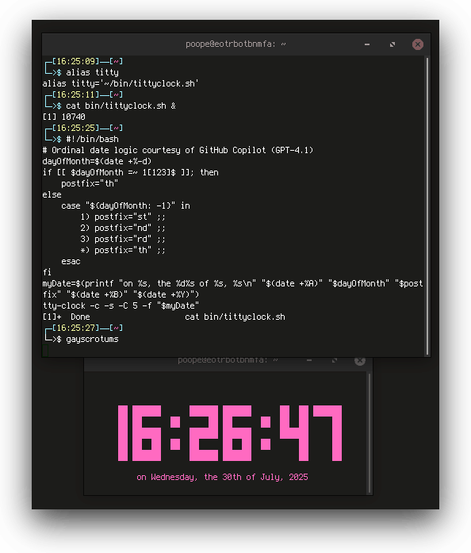The image size is (471, 553).
Task: Click the 'tty-clock -c -s -C 5' line
Action: click(x=121, y=305)
